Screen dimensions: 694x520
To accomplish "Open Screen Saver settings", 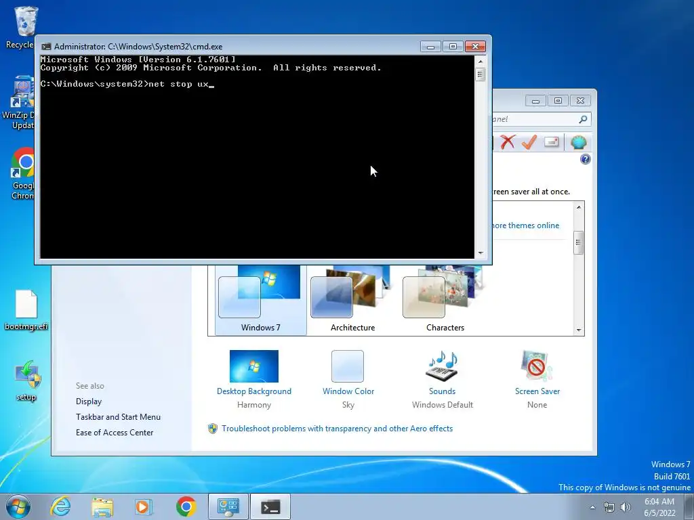I will (537, 379).
